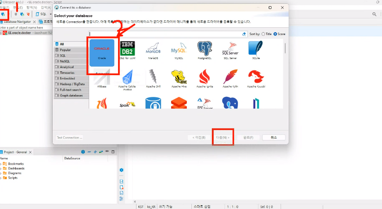
Task: Select the SQLite feather icon
Action: pyautogui.click(x=256, y=51)
